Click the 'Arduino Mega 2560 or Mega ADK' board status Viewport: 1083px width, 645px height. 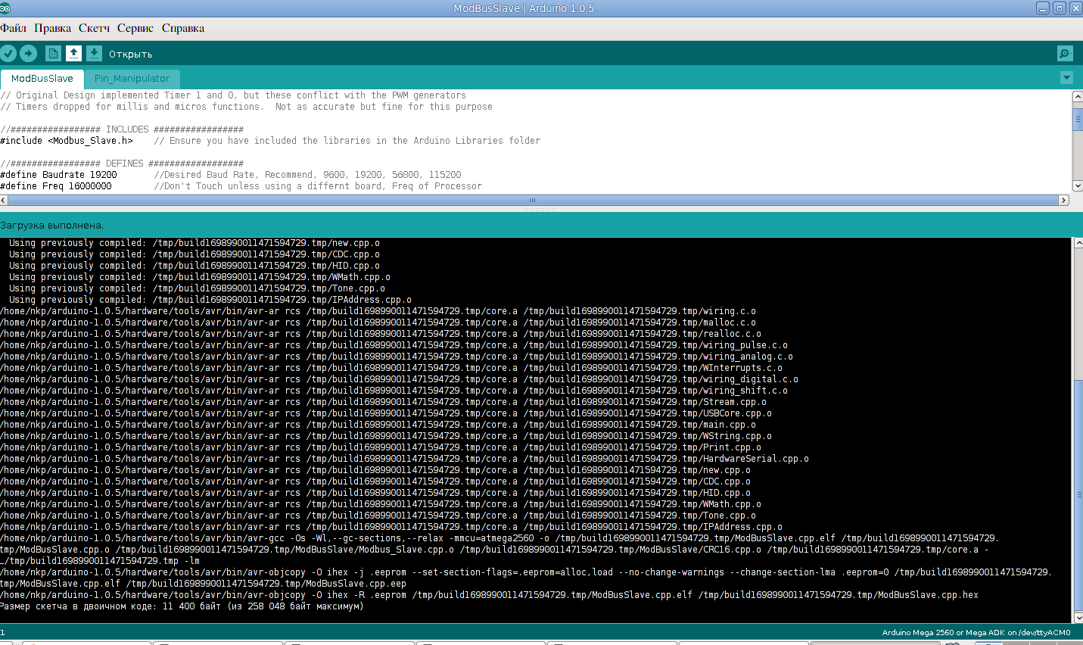[x=976, y=633]
